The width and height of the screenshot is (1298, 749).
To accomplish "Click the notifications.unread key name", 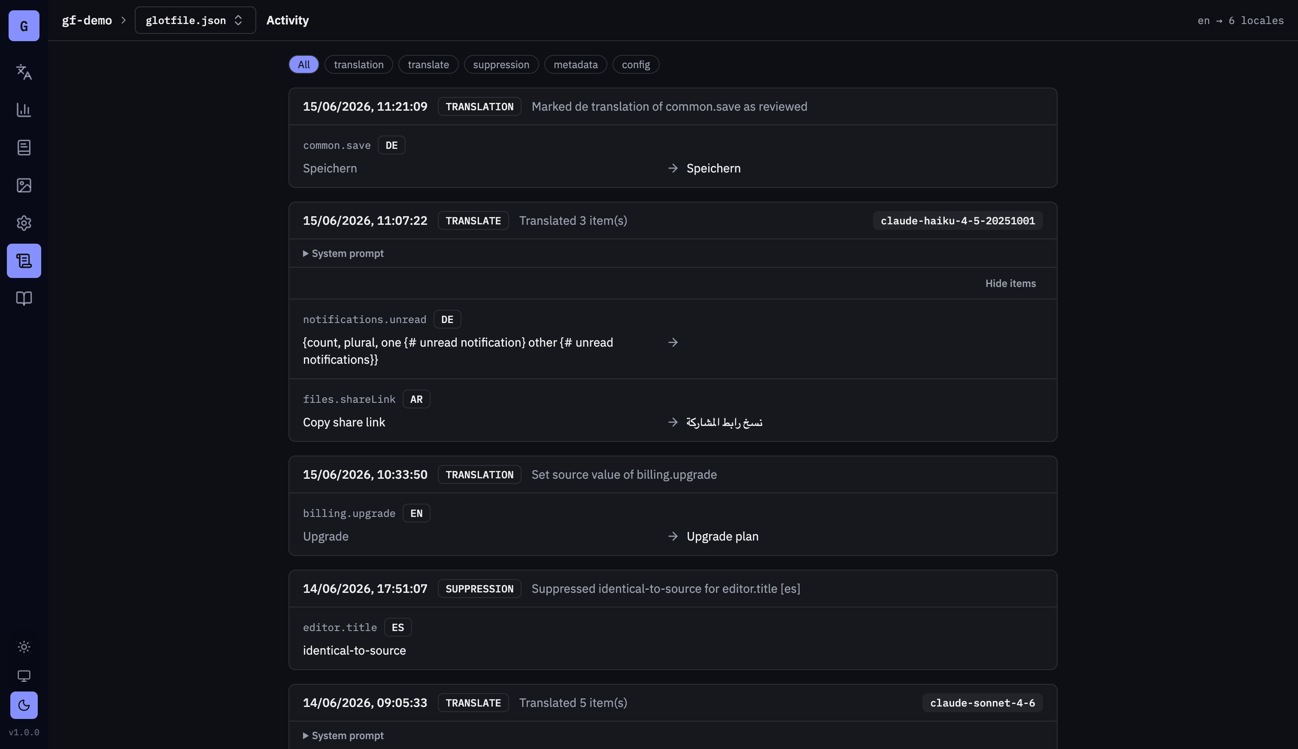I will tap(364, 320).
